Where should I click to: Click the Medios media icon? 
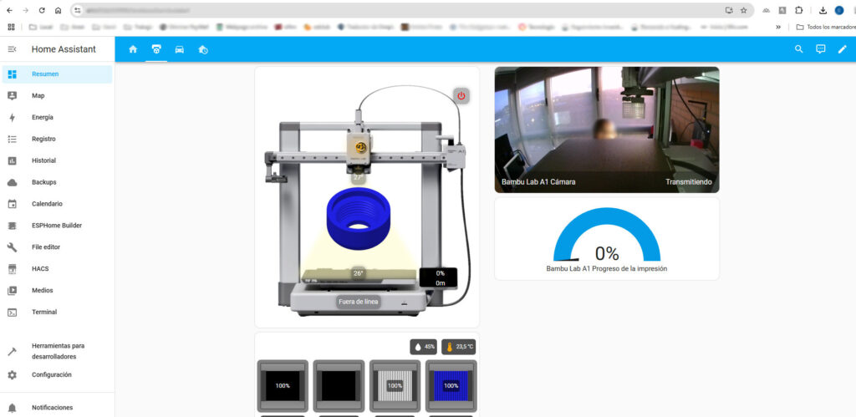click(x=12, y=290)
